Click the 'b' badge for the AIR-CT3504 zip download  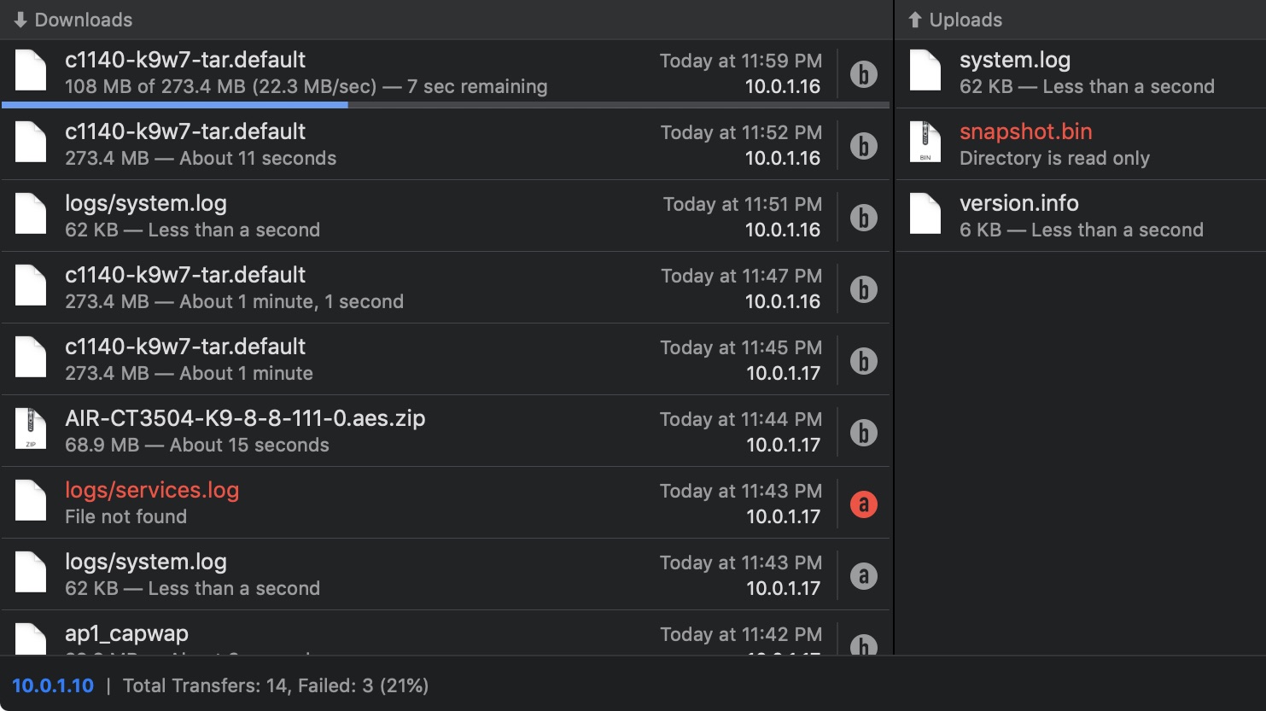(863, 432)
